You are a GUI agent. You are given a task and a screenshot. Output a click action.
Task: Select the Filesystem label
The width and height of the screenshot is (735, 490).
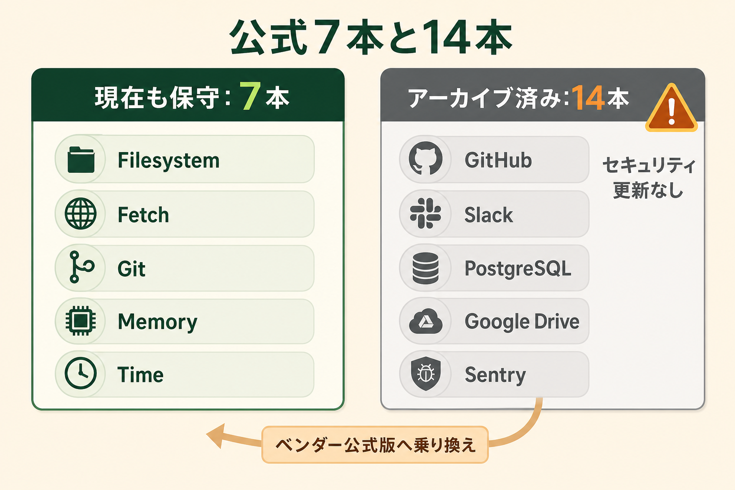[x=169, y=160]
